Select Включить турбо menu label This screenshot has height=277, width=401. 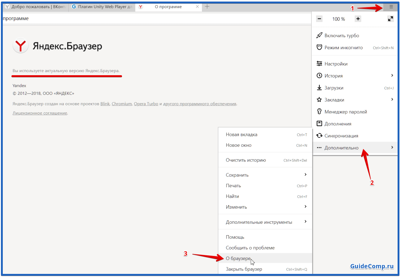tap(342, 36)
